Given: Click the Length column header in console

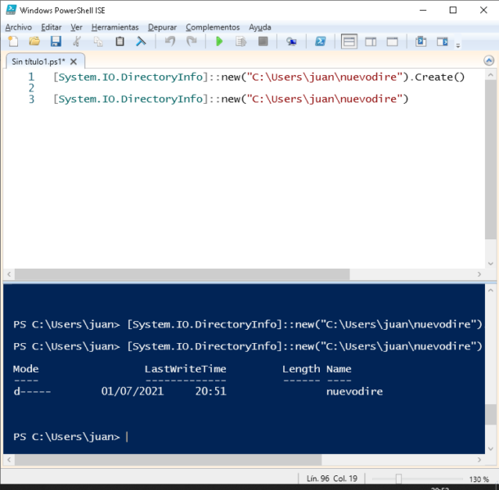Looking at the screenshot, I should click(301, 369).
